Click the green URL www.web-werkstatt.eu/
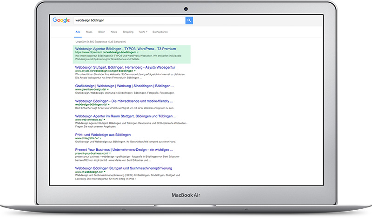Screen dimensions: 372x219 pyautogui.click(x=89, y=120)
